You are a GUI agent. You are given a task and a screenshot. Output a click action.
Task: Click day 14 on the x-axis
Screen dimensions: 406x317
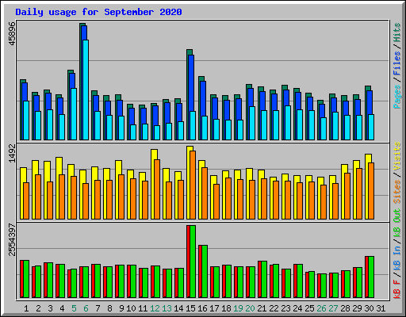[178, 308]
